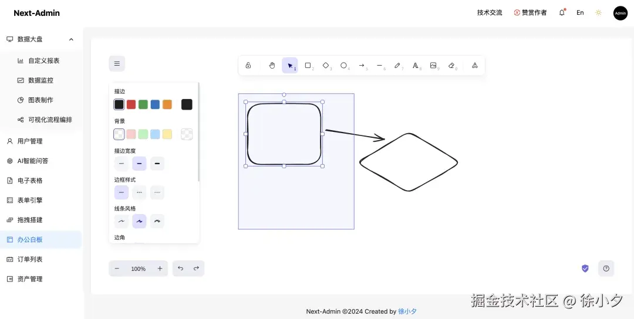Select the Pencil draw tool
The height and width of the screenshot is (319, 634).
[x=397, y=66]
